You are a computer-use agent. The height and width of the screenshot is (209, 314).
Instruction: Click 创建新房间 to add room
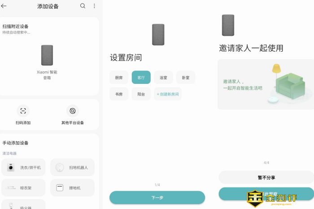[x=168, y=94]
